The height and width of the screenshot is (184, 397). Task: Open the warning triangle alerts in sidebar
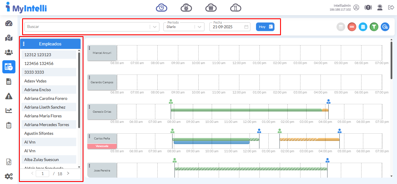[9, 96]
